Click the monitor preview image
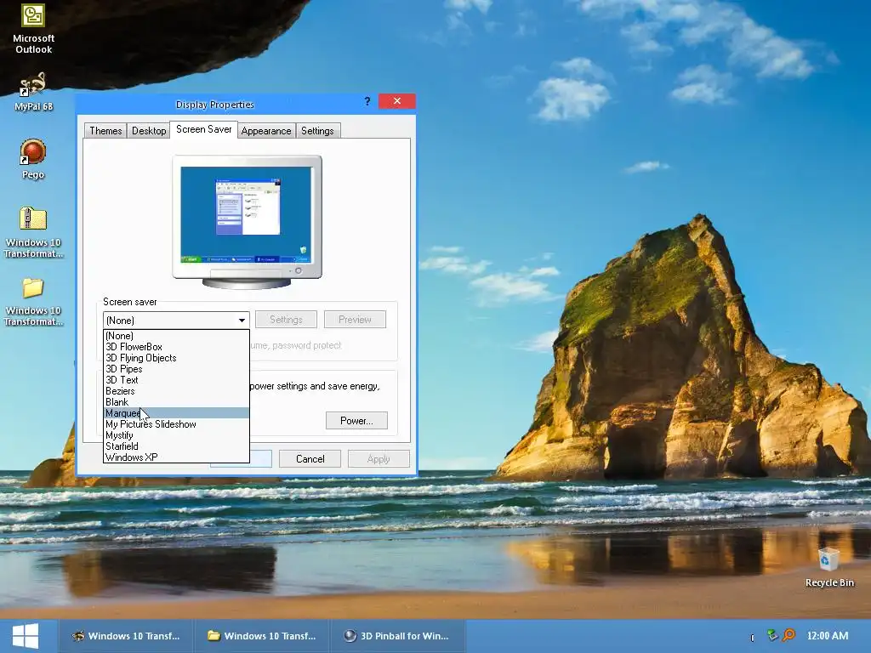The image size is (871, 653). click(247, 222)
